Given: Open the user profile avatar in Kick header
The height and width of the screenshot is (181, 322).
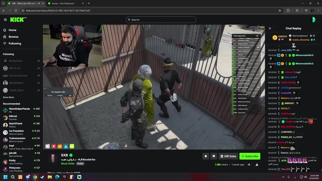Looking at the screenshot, I should pos(313,20).
